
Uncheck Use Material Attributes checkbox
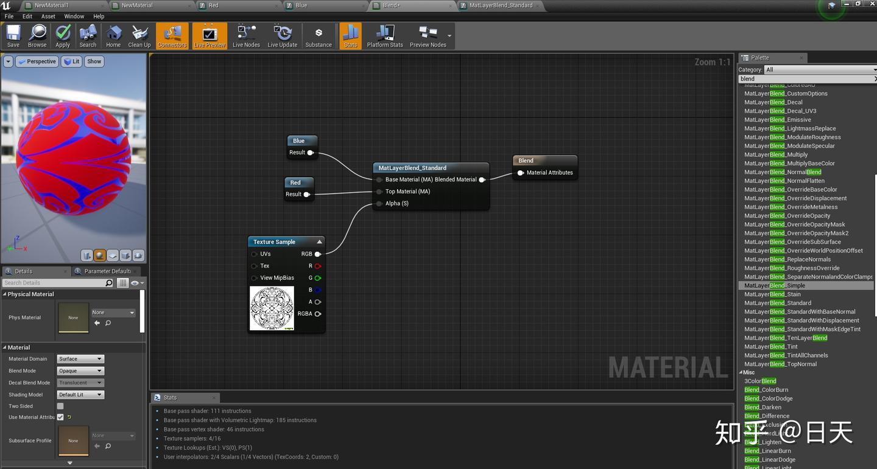pyautogui.click(x=60, y=417)
